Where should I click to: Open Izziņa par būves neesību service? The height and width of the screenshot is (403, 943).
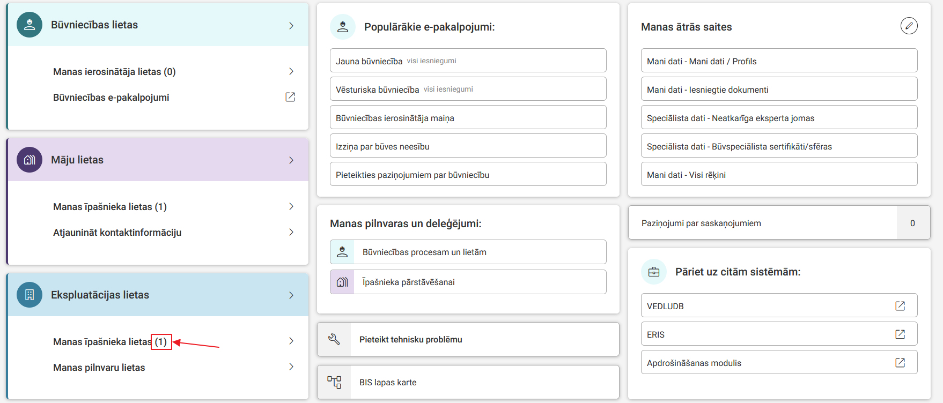382,146
